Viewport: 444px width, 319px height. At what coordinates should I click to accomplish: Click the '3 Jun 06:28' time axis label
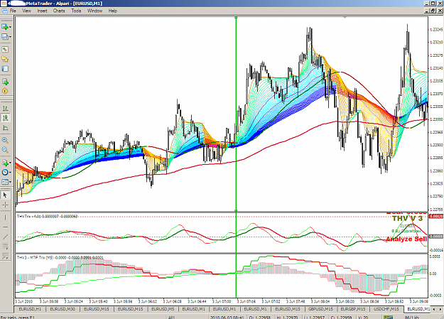[x=174, y=301]
